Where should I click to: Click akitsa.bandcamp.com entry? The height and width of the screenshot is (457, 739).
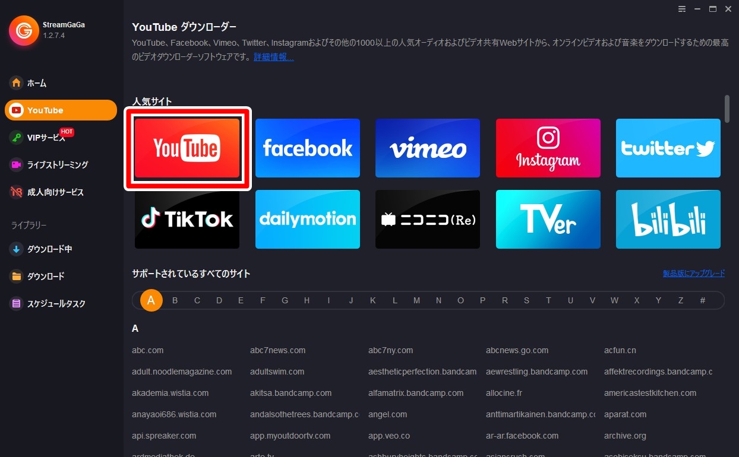pos(291,393)
